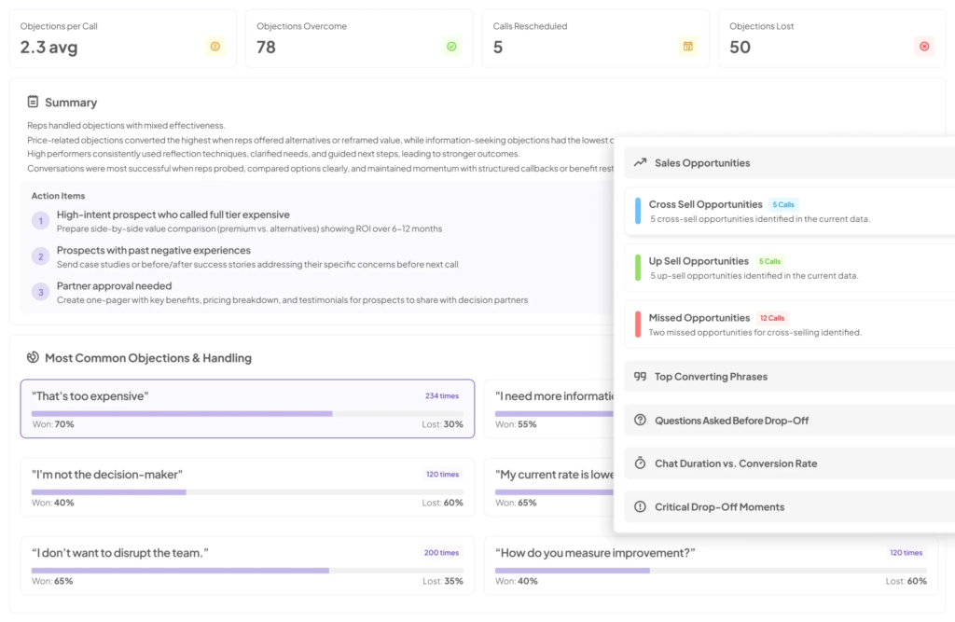The image size is (955, 622).
Task: Expand Critical Drop-Off Moments section
Action: [x=789, y=507]
